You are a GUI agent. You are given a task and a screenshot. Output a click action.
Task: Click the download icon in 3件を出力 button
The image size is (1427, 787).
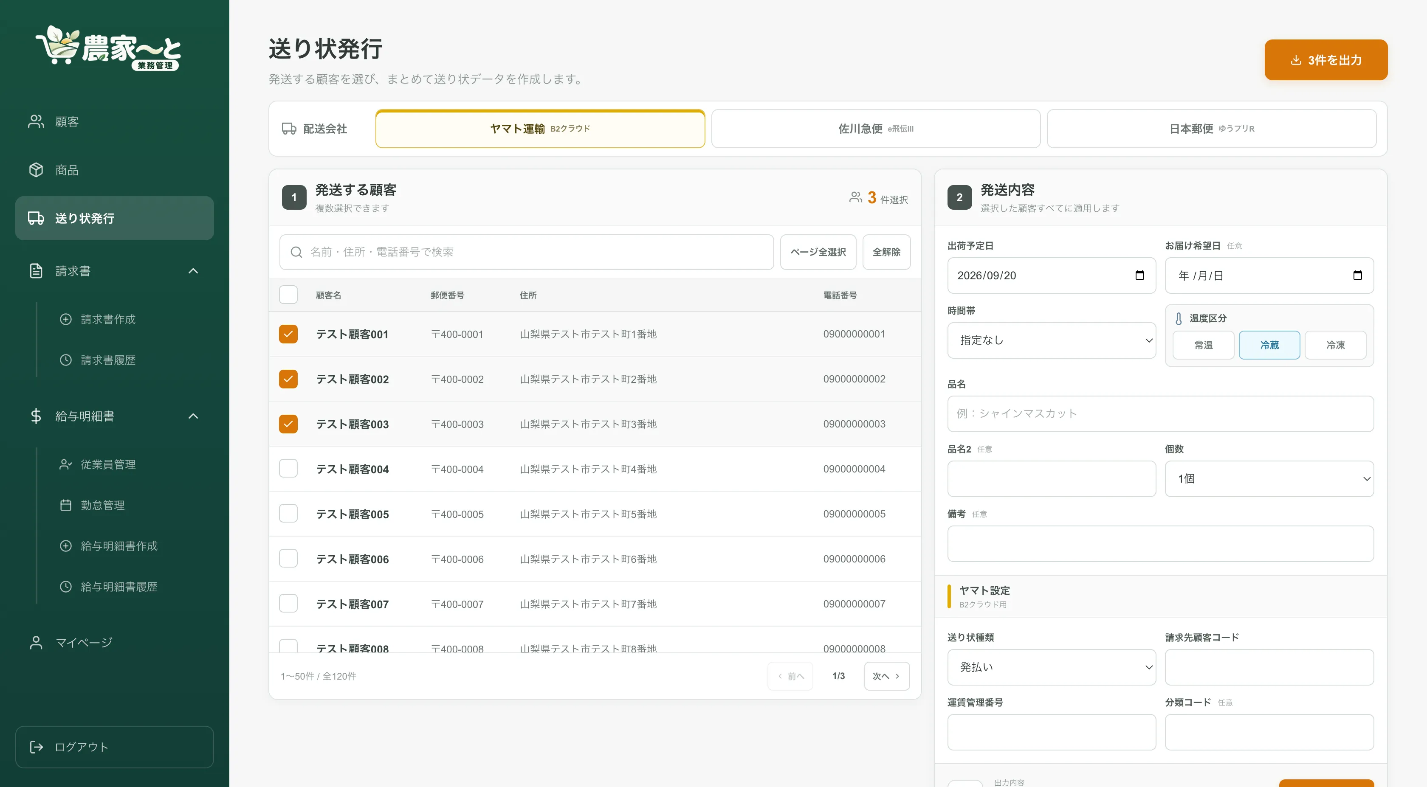coord(1296,60)
